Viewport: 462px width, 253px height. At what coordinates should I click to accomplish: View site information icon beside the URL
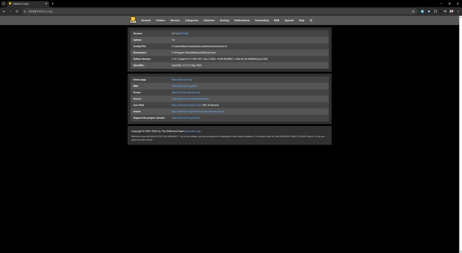coord(25,11)
